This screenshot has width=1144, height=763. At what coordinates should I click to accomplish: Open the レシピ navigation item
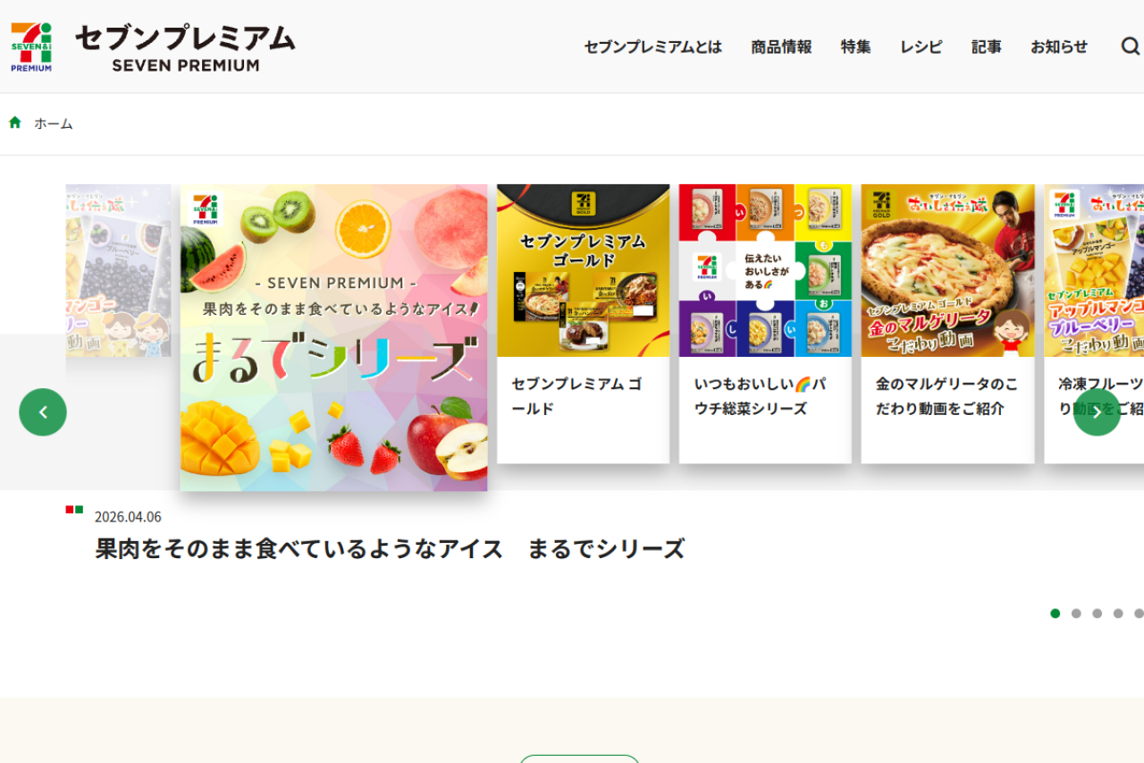coord(921,47)
